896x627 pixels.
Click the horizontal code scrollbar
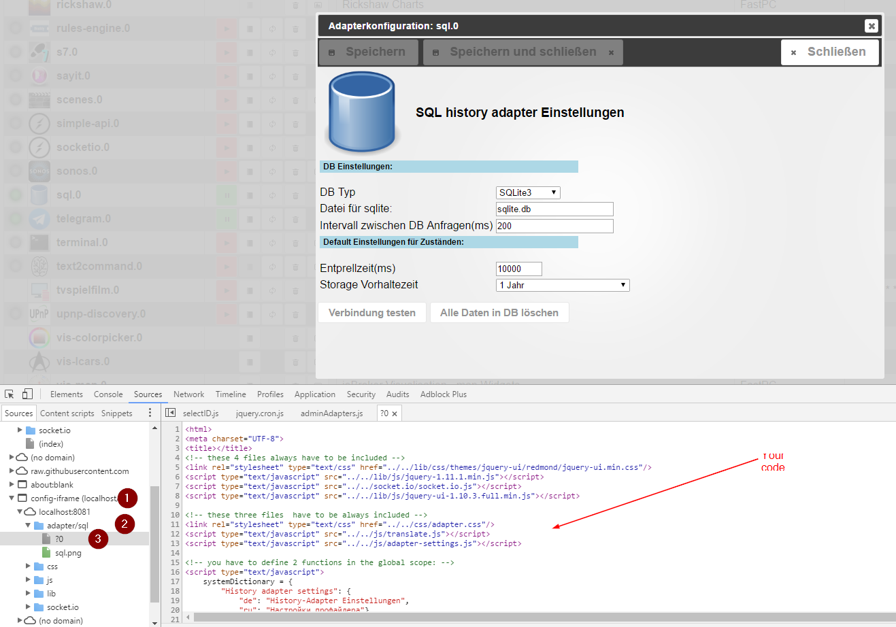click(544, 617)
